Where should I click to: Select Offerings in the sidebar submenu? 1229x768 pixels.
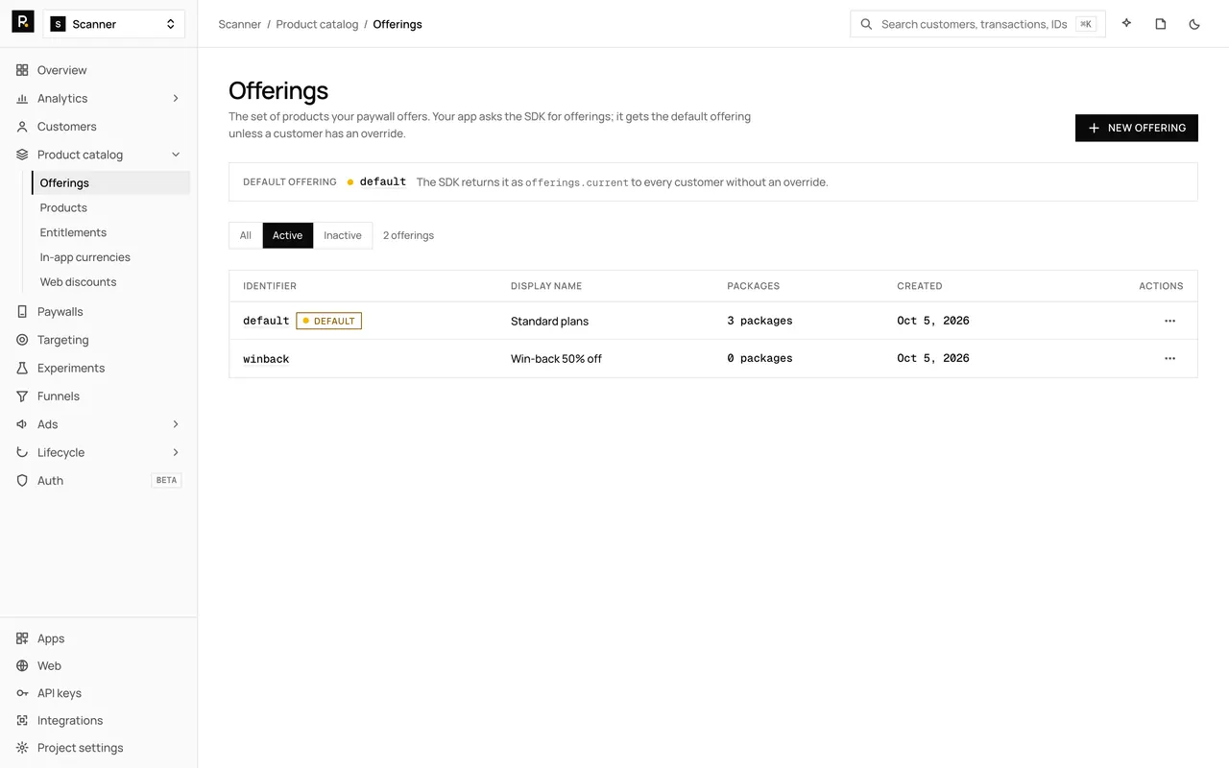point(111,182)
